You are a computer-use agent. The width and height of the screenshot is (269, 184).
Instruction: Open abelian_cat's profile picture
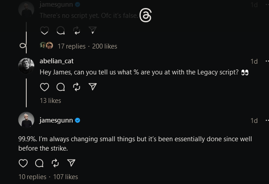(26, 66)
